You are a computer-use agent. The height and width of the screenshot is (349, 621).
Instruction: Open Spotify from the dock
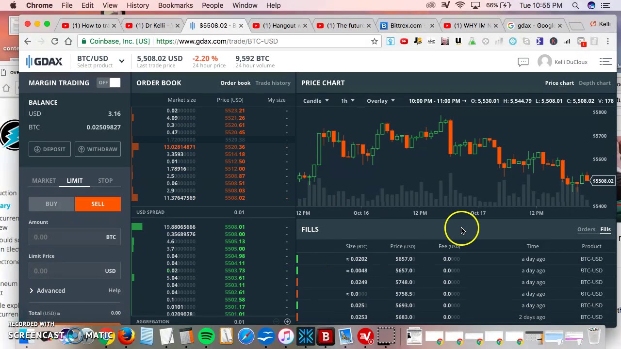207,336
